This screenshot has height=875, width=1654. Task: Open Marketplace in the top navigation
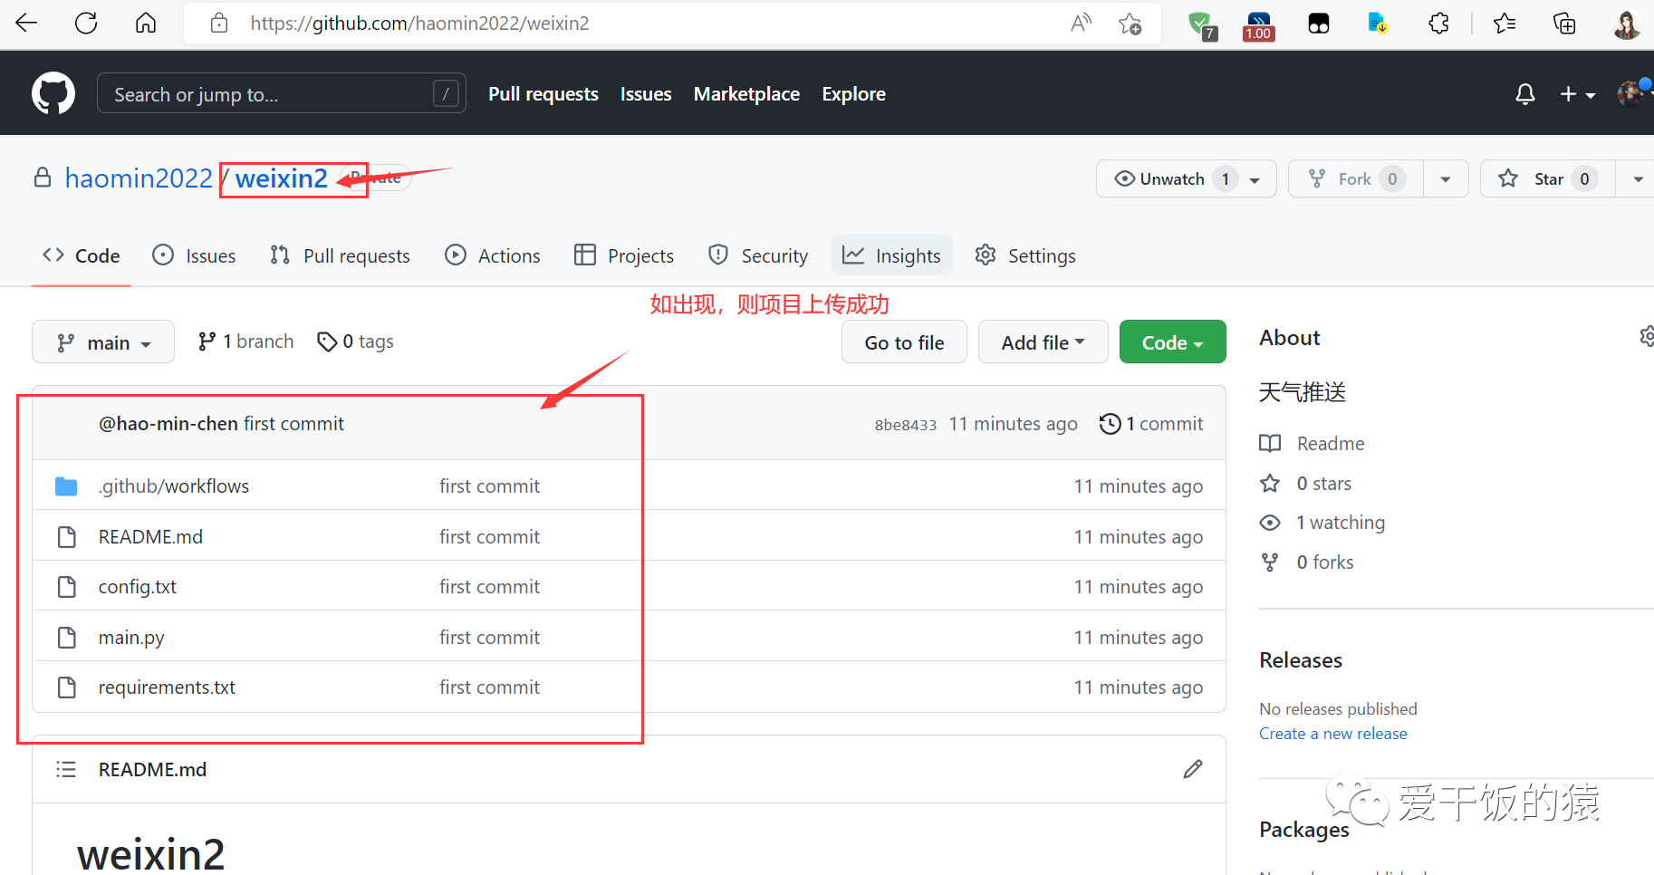click(746, 94)
